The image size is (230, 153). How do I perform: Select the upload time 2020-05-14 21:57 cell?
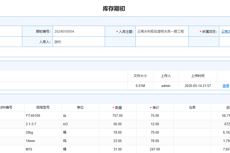coord(198,86)
